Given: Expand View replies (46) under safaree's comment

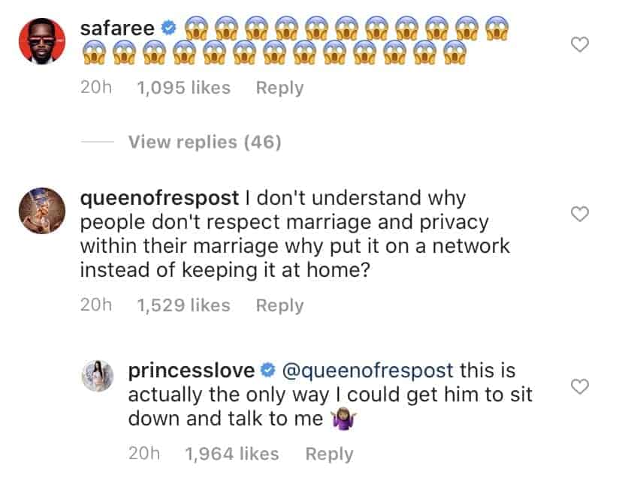Looking at the screenshot, I should point(204,142).
